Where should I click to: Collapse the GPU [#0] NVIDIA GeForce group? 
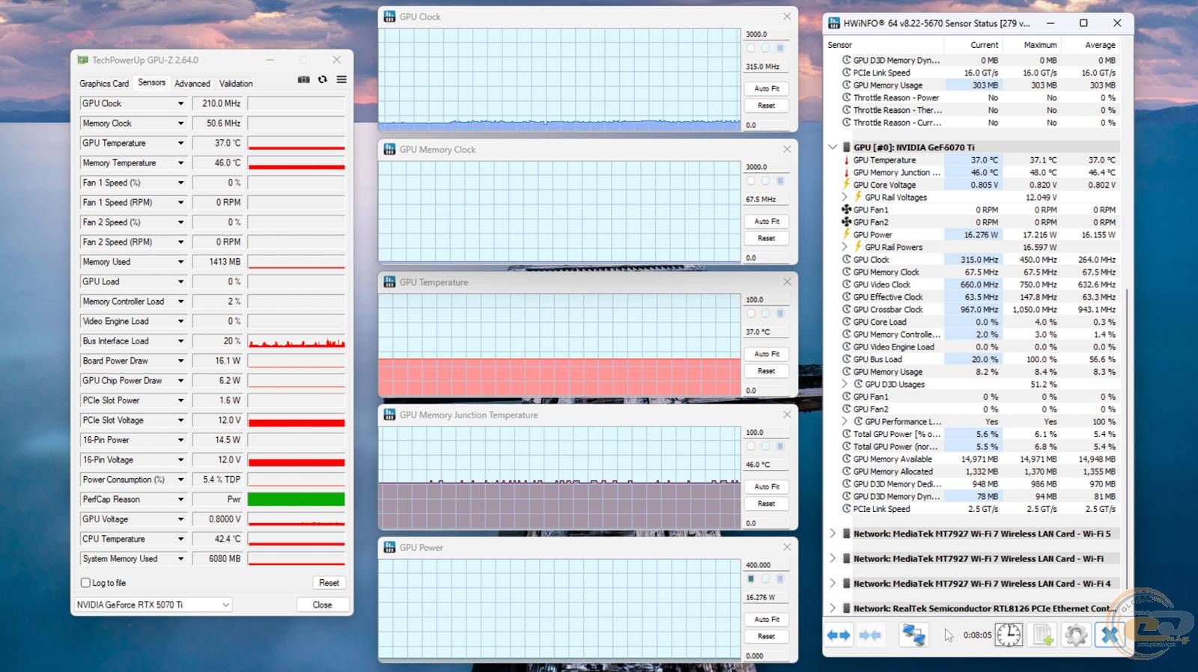click(833, 147)
